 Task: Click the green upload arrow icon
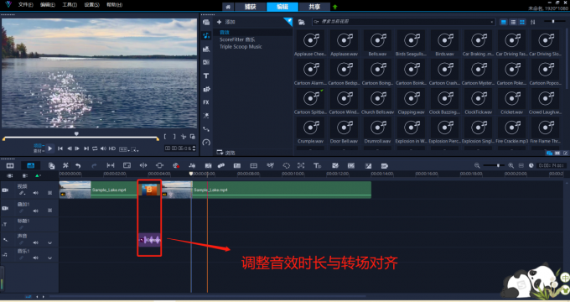pos(334,7)
